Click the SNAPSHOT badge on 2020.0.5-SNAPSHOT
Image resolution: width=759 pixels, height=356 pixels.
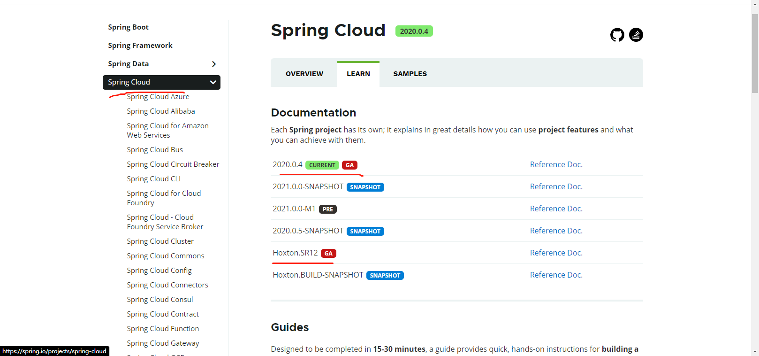365,231
